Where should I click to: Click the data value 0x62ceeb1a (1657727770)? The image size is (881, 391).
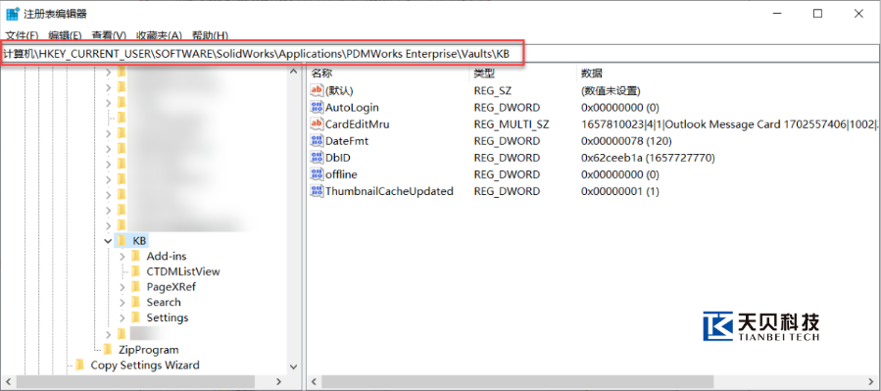click(x=648, y=158)
